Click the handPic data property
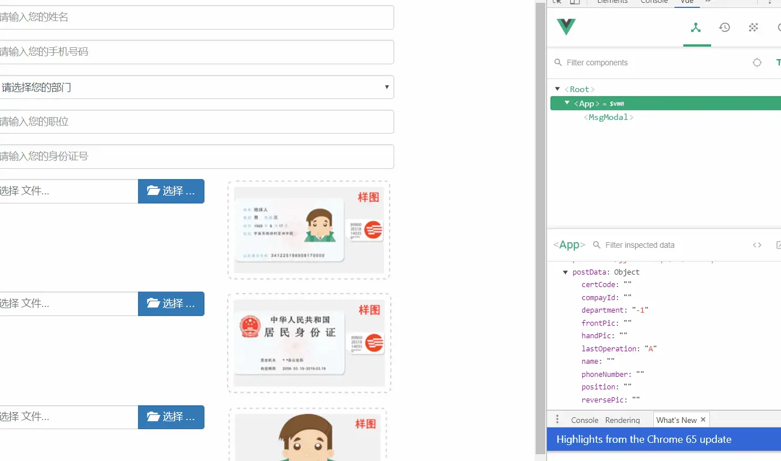The height and width of the screenshot is (461, 781). click(x=604, y=336)
